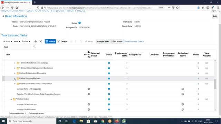Click Assign Tasks button

click(x=103, y=41)
